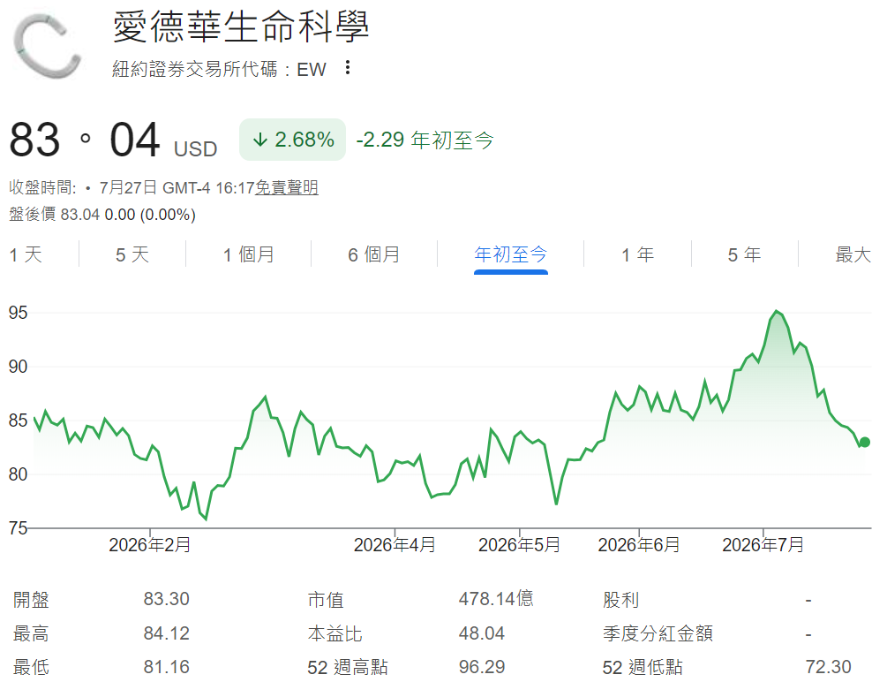Open the 免責聲明 disclaimer link
Image resolution: width=887 pixels, height=682 pixels.
(x=287, y=187)
